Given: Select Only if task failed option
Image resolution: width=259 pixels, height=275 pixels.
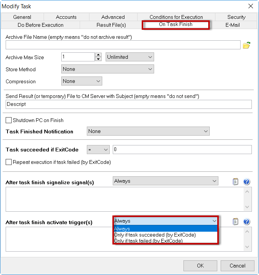Looking at the screenshot, I should tap(165, 241).
